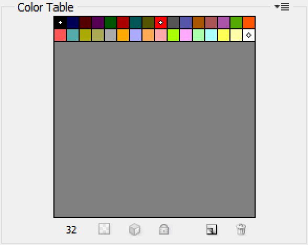Open the Color Table panel menu
Screen dimensions: 308x245
pyautogui.click(x=282, y=7)
